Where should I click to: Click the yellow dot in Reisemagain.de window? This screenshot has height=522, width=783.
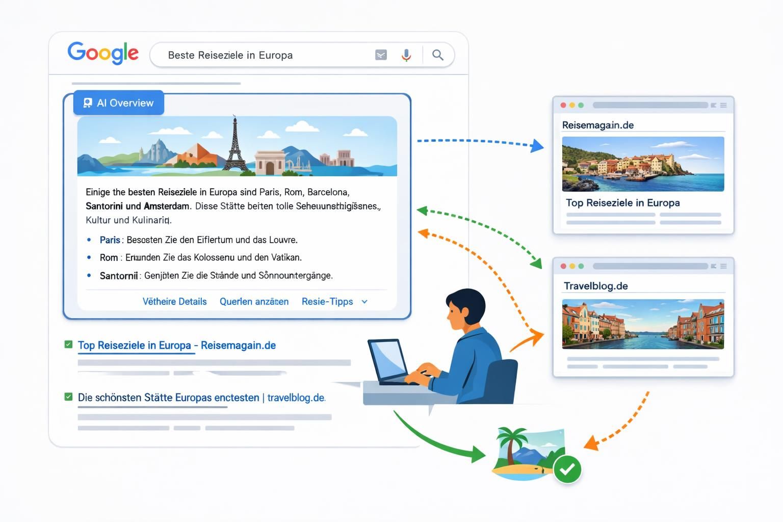pos(572,105)
